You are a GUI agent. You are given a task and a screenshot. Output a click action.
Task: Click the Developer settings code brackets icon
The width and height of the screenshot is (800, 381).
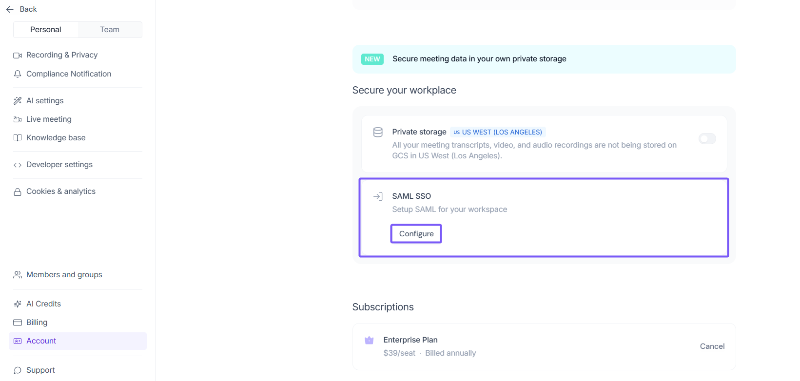(x=18, y=165)
